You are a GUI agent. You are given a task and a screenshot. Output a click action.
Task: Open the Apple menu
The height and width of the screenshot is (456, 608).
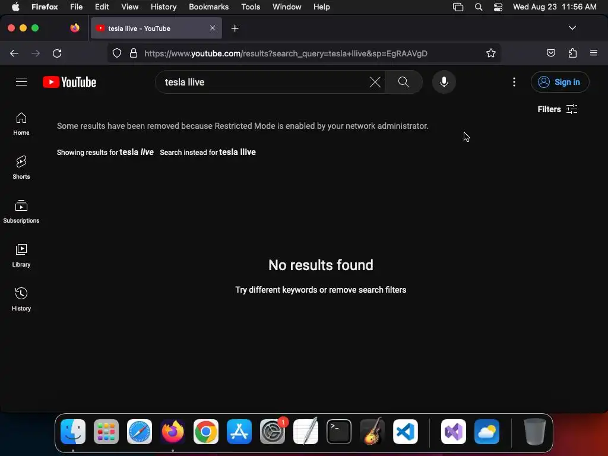pos(15,7)
